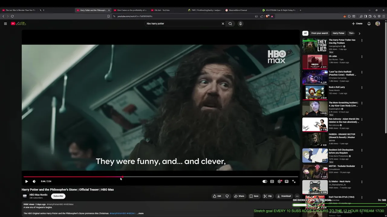This screenshot has width=387, height=217.
Task: Select the Harry Potter chip
Action: [x=338, y=33]
